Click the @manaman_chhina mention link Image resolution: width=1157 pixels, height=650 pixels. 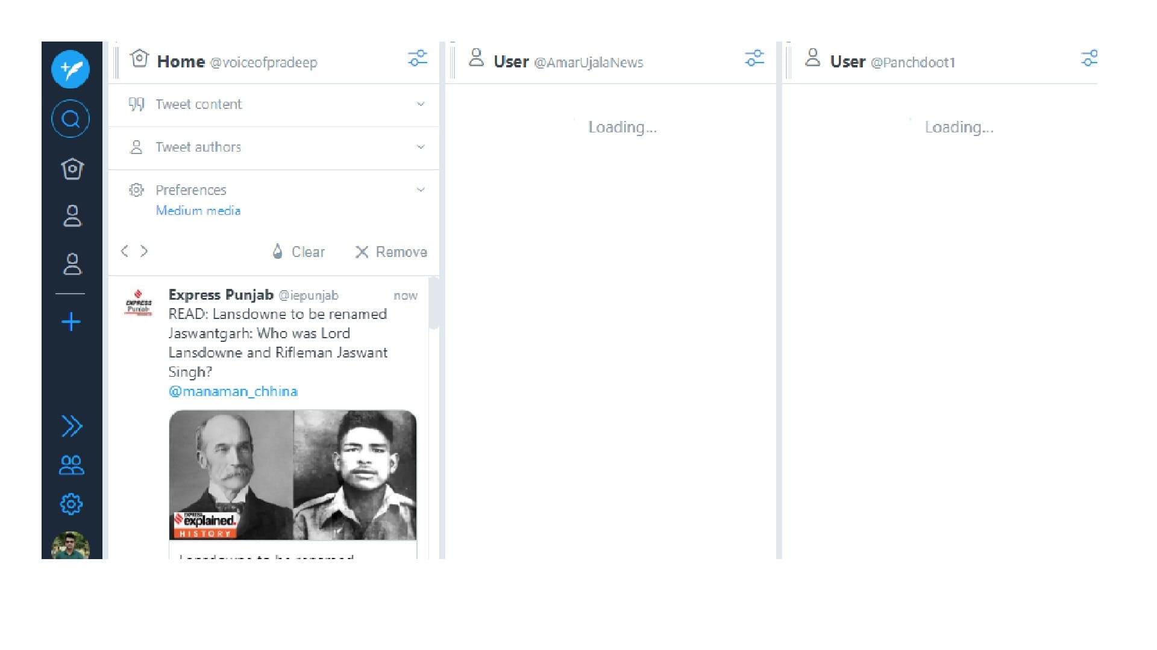(233, 391)
